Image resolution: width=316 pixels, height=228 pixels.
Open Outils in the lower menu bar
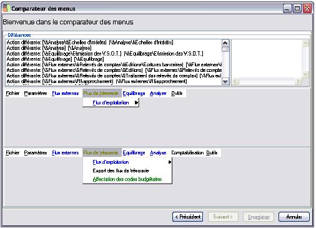click(212, 152)
